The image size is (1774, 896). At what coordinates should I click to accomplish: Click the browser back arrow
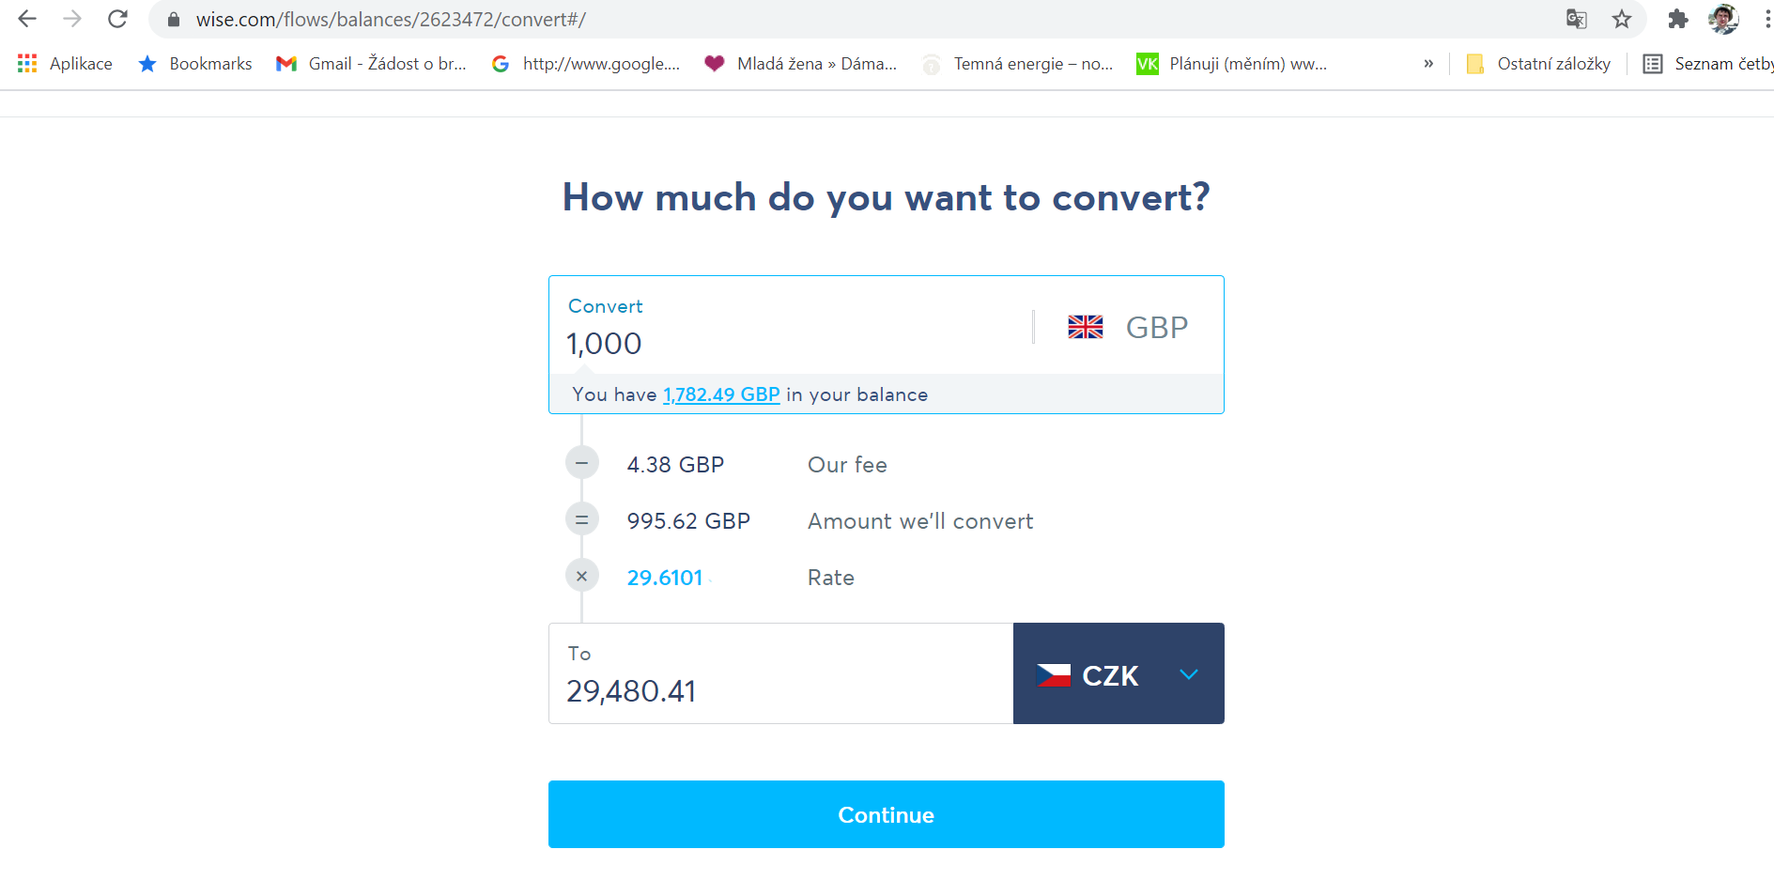tap(27, 19)
